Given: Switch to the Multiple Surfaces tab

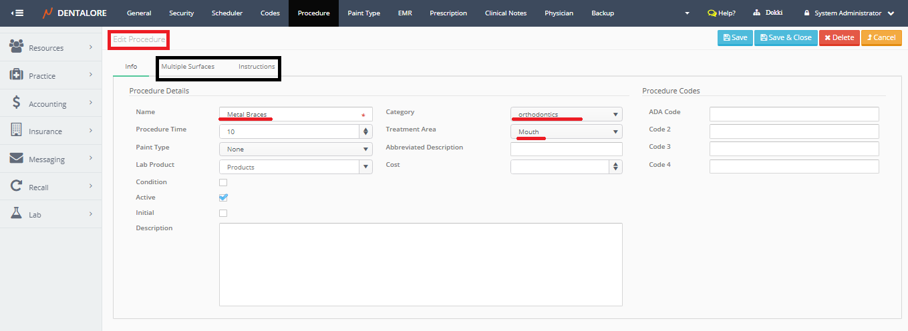Looking at the screenshot, I should coord(188,67).
